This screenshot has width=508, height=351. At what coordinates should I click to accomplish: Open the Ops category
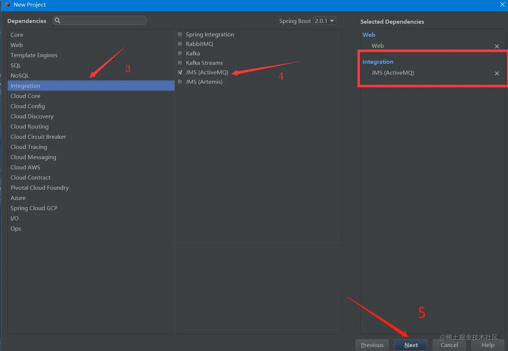click(91, 228)
